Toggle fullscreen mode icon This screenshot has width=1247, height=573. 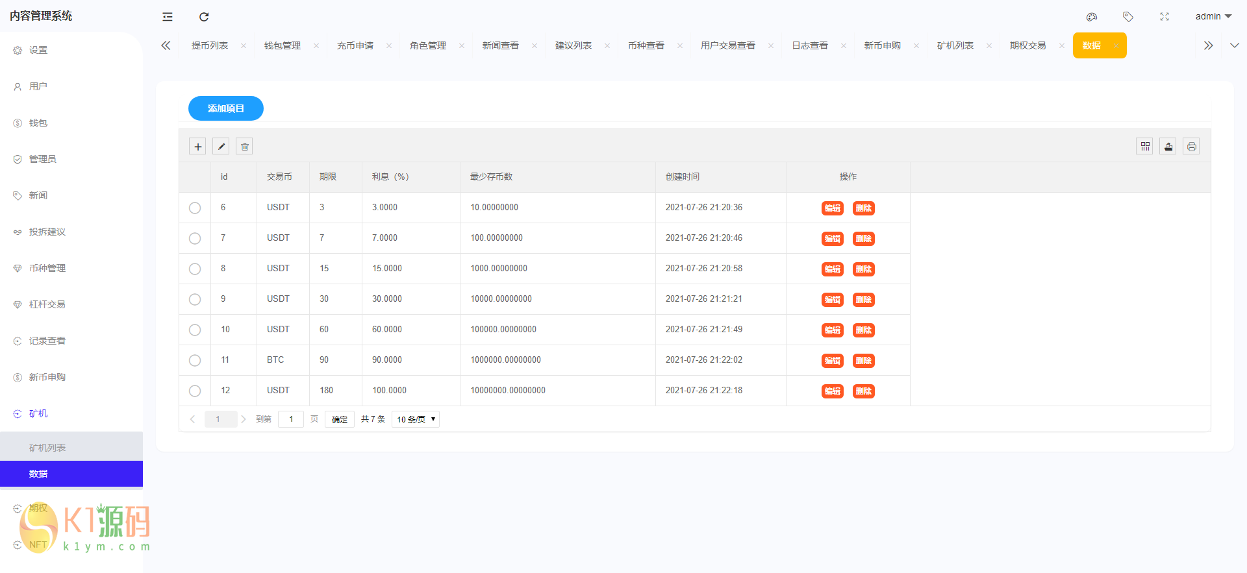tap(1165, 17)
